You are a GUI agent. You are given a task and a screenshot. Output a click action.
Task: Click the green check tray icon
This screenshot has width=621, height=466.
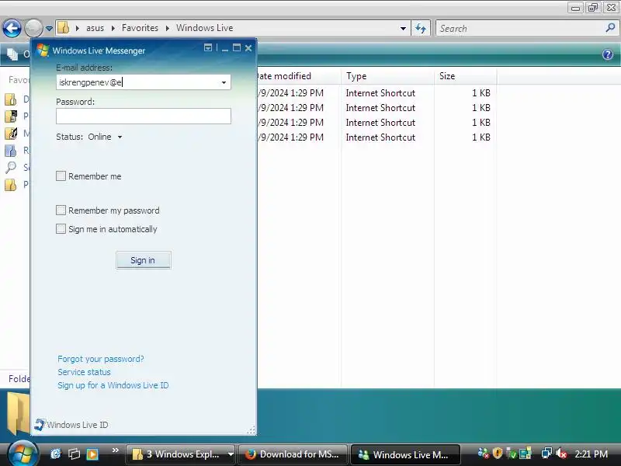point(512,454)
